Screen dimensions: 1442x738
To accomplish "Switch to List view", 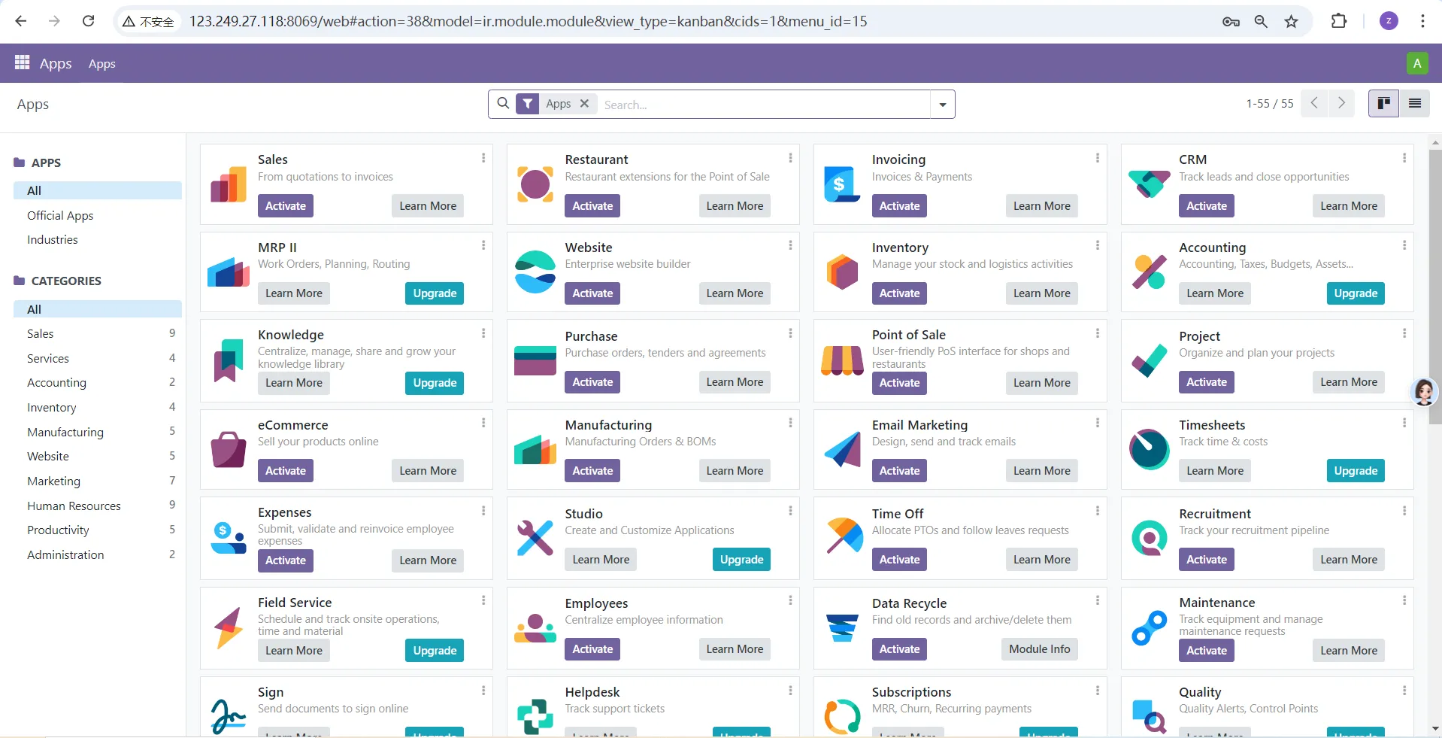I will 1414,103.
